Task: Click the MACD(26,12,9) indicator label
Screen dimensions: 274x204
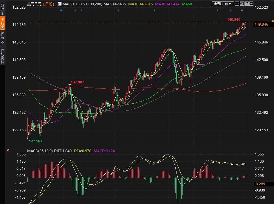Action: coord(40,151)
